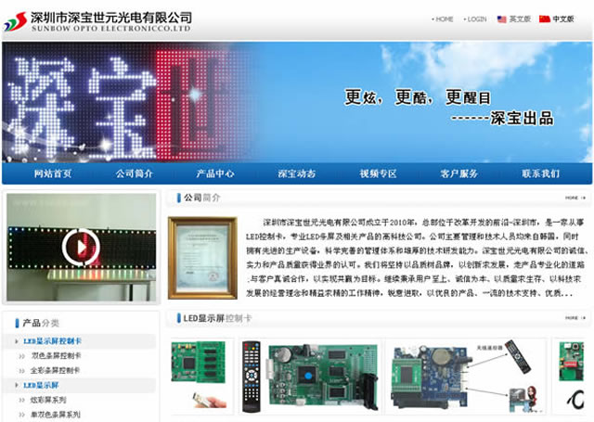This screenshot has width=594, height=422.
Task: Open the blue board wireless remote product
Action: point(466,376)
